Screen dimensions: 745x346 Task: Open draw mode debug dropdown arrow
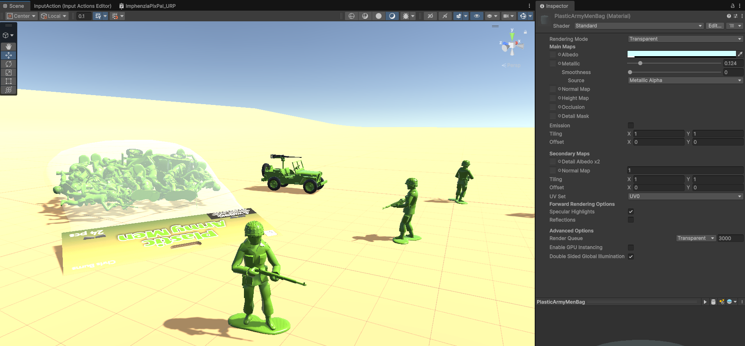(413, 16)
